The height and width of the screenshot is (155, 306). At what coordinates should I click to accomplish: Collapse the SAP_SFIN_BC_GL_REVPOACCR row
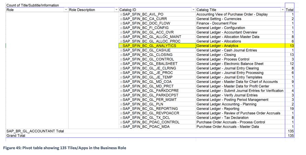point(121,113)
